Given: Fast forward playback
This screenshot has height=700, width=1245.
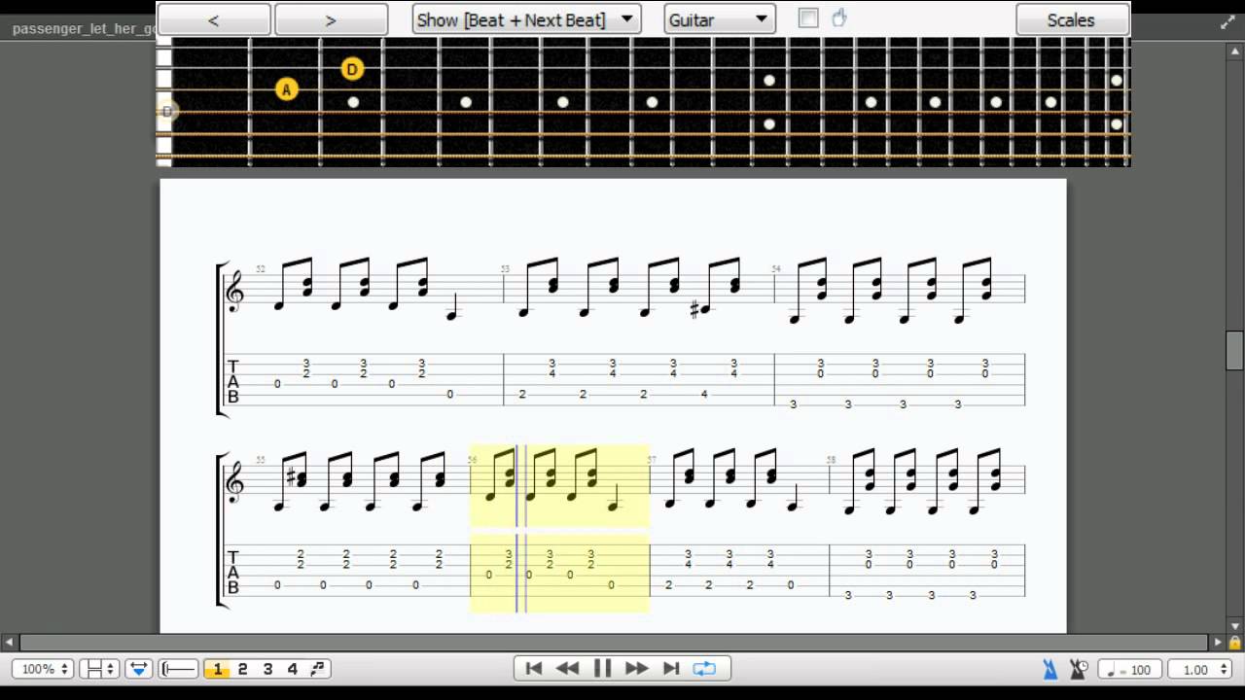Looking at the screenshot, I should coord(637,668).
